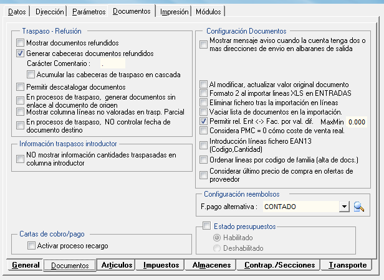Toggle Formato 2 al importar líneas XLS
The width and height of the screenshot is (384, 280).
(203, 93)
